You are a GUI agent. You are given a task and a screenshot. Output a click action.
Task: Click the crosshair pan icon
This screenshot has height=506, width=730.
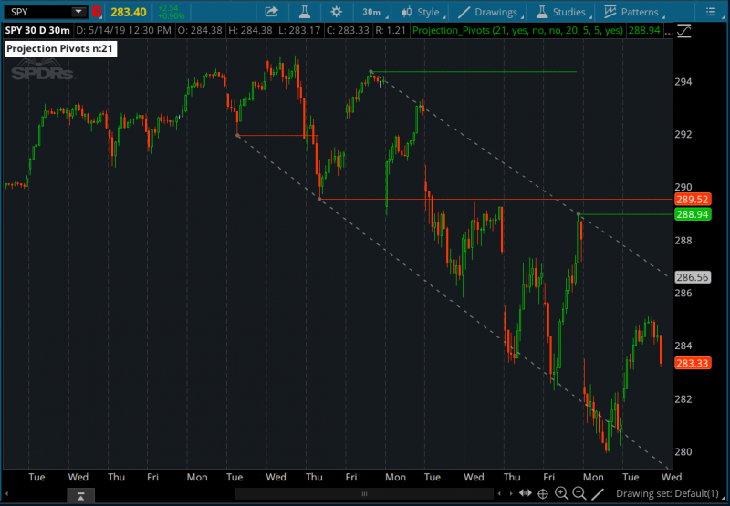[543, 493]
